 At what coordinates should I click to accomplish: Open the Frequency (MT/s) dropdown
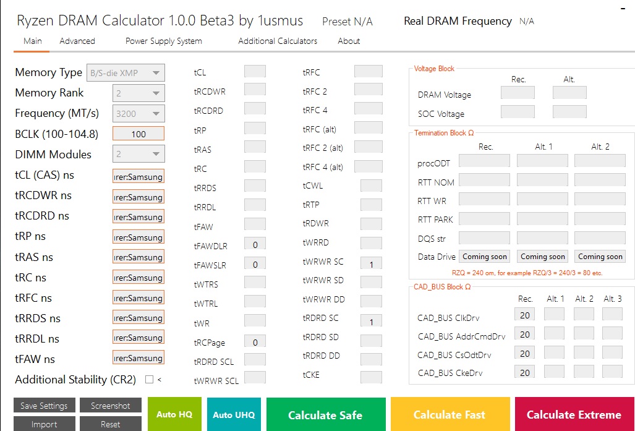[139, 114]
